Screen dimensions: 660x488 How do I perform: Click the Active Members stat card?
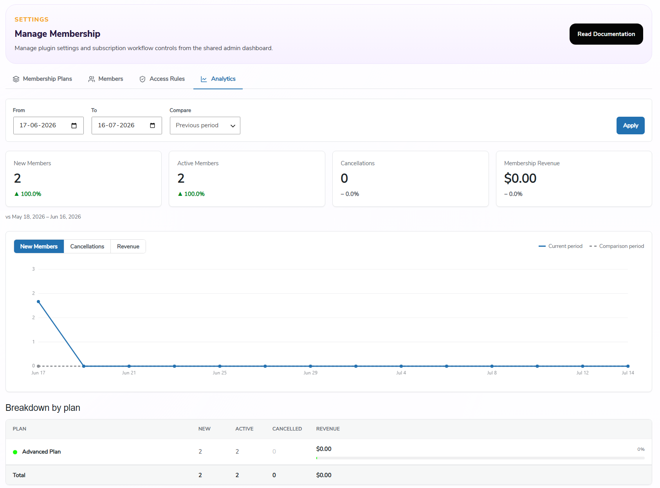coord(247,179)
